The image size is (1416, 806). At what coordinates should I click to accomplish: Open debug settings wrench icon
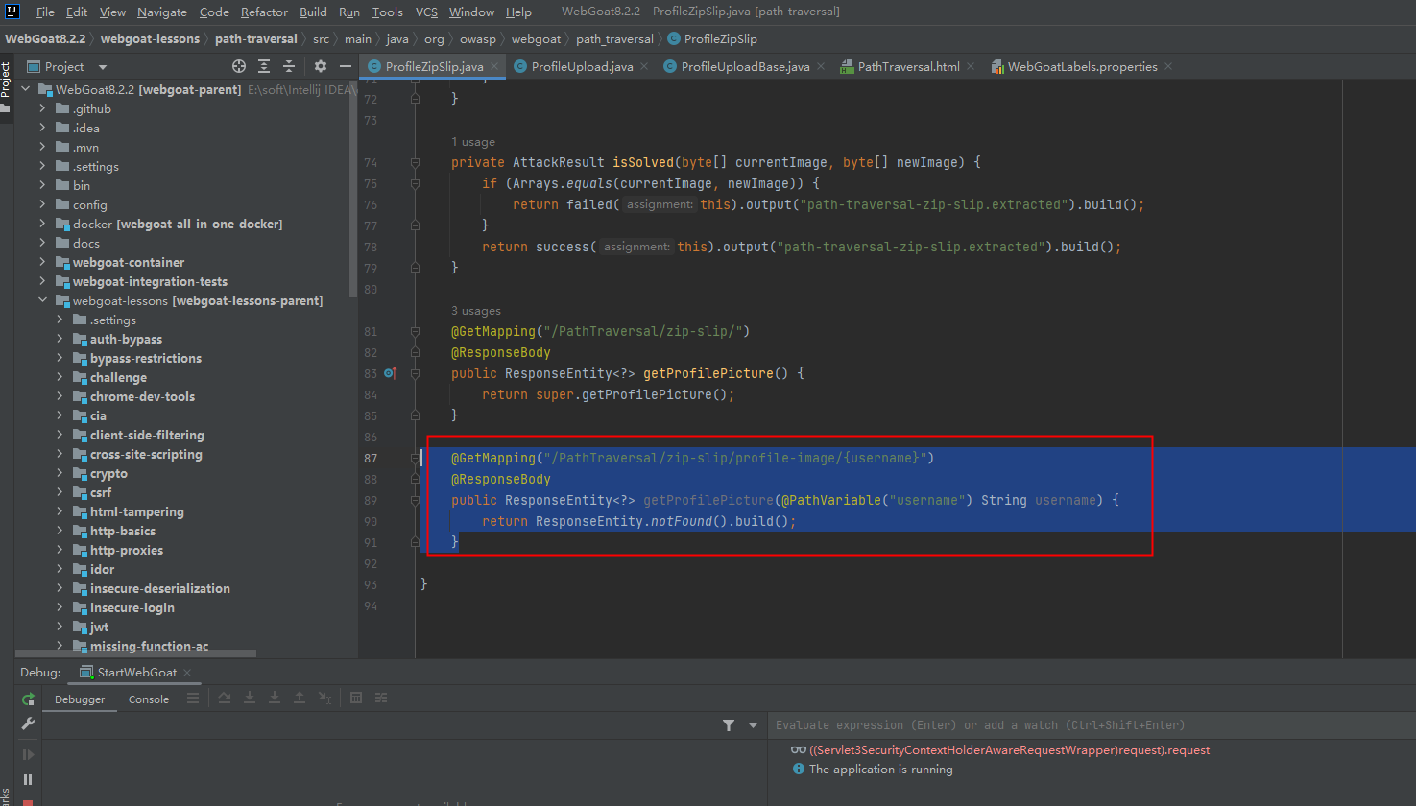tap(28, 723)
